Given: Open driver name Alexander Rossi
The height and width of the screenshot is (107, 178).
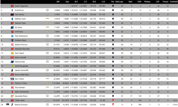Looking at the screenshot, I should click(21, 96).
